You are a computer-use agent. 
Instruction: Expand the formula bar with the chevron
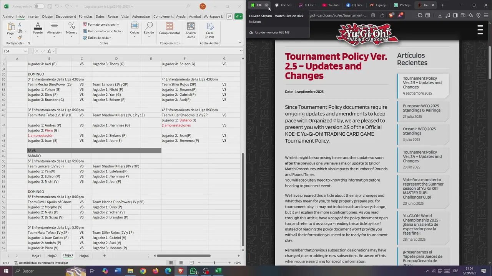pos(241,51)
